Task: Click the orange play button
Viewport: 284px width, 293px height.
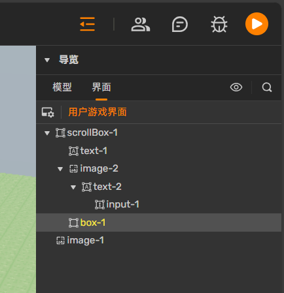Action: pyautogui.click(x=257, y=24)
